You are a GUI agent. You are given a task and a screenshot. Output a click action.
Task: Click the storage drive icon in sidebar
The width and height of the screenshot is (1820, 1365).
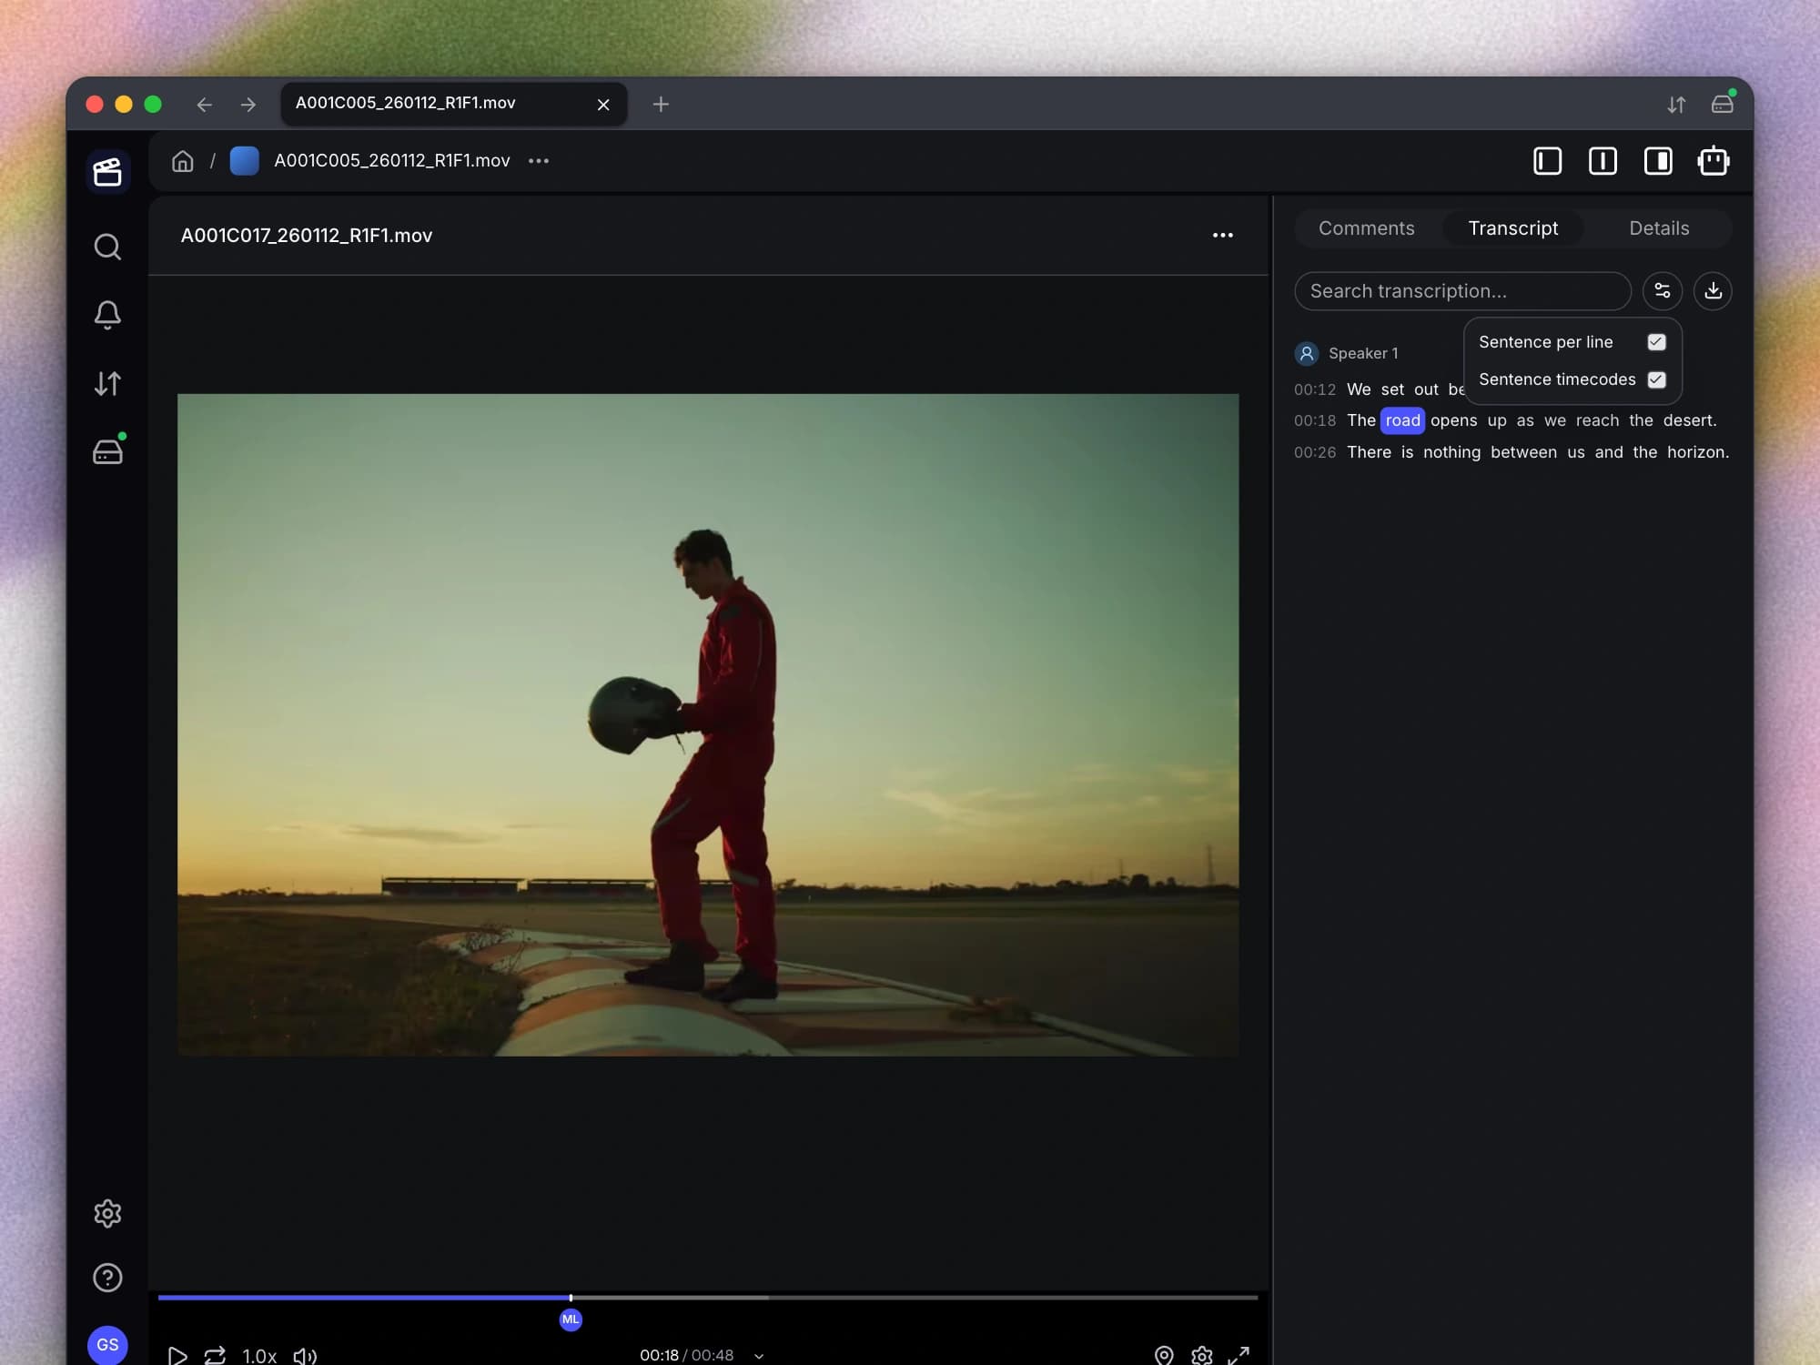point(107,451)
